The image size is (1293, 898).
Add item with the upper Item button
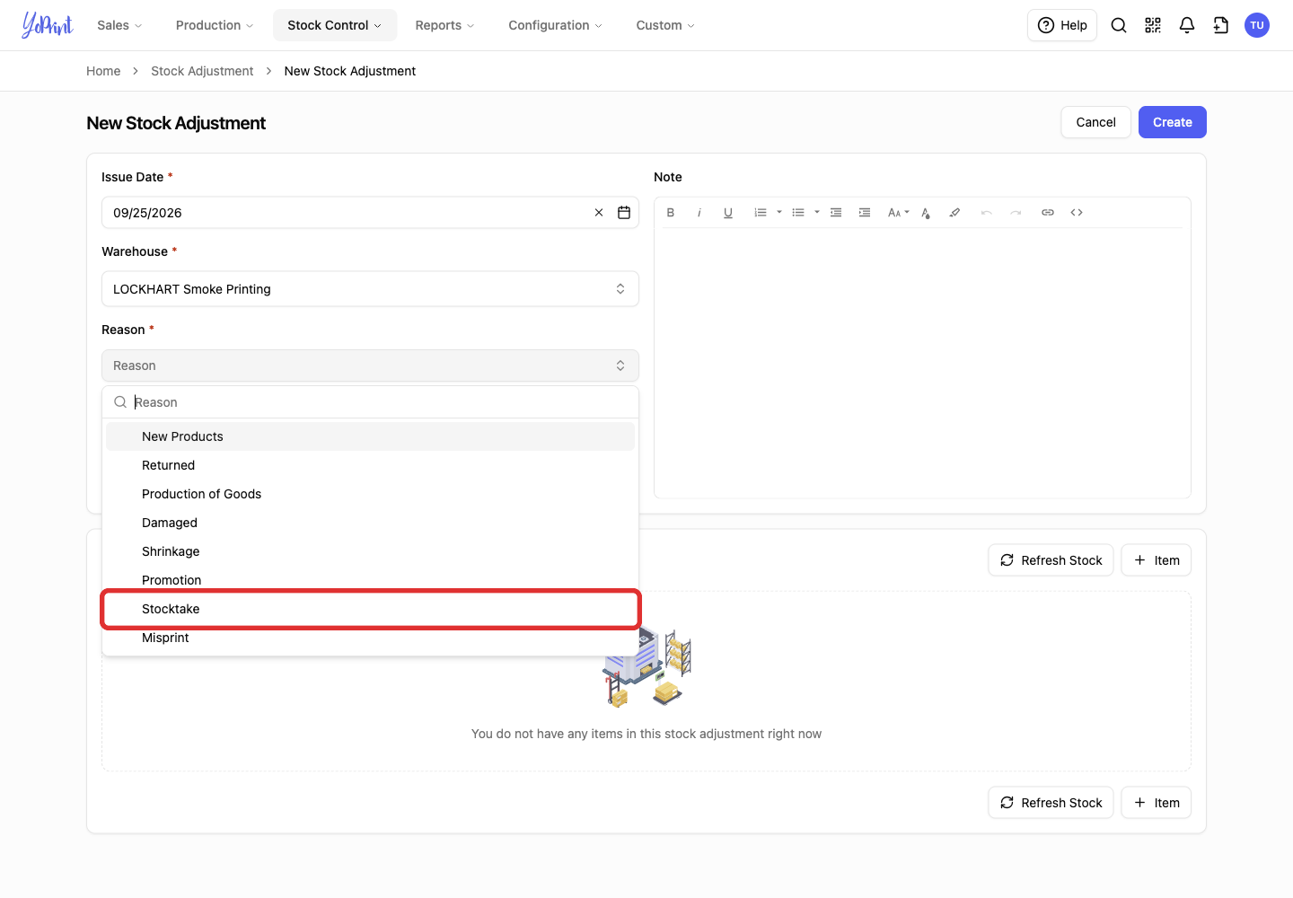[1157, 560]
